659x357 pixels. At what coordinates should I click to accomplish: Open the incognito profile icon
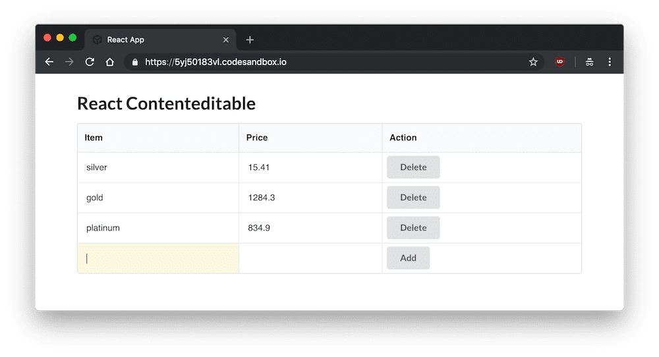[x=589, y=62]
